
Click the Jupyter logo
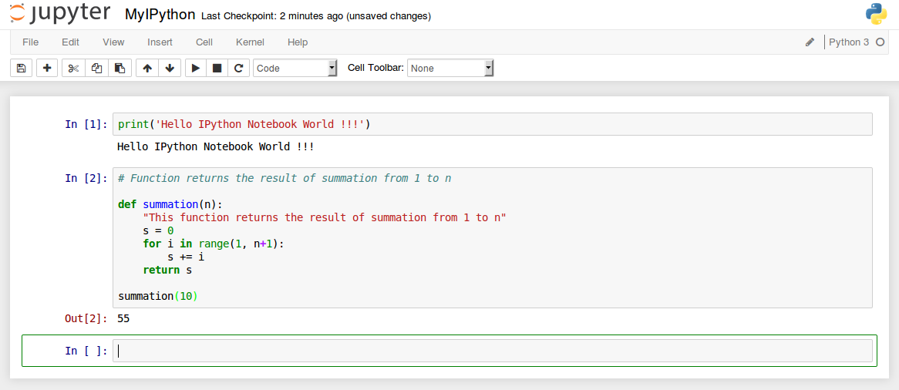point(60,15)
